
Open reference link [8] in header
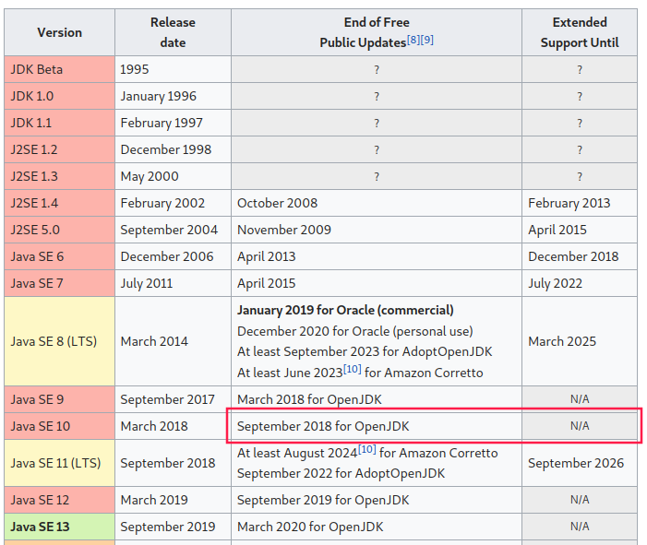coord(413,40)
